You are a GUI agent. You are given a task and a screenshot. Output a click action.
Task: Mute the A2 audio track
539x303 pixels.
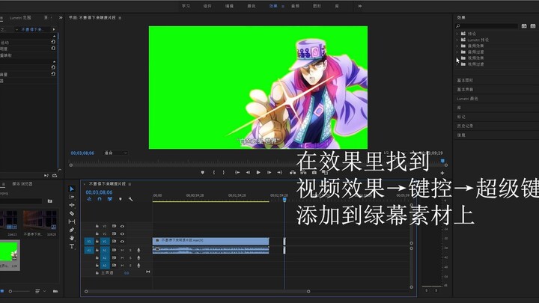(122, 258)
